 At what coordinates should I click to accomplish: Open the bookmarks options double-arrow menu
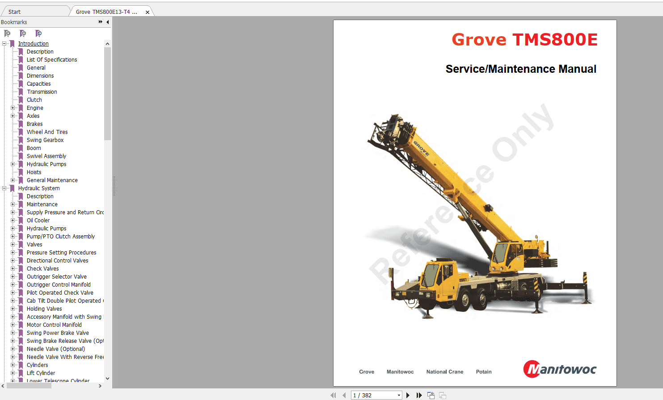point(100,22)
